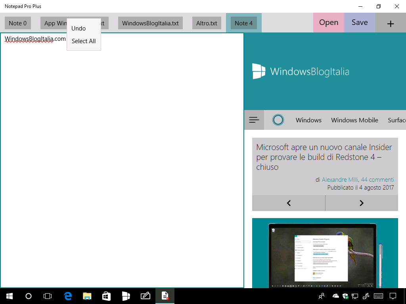The width and height of the screenshot is (406, 304).
Task: Add a new note with plus button
Action: [391, 23]
